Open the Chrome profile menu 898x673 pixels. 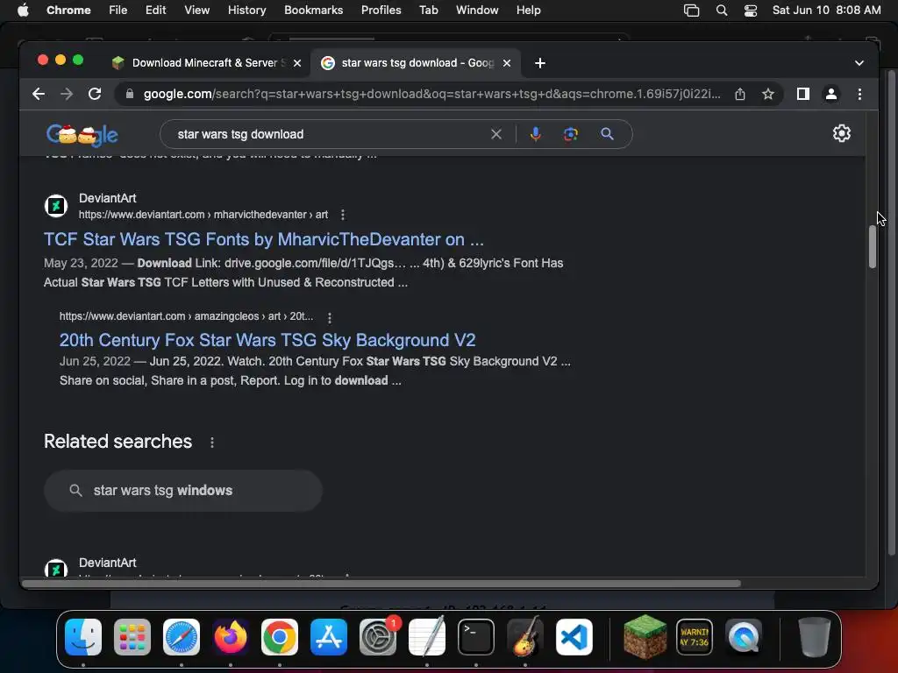point(831,94)
